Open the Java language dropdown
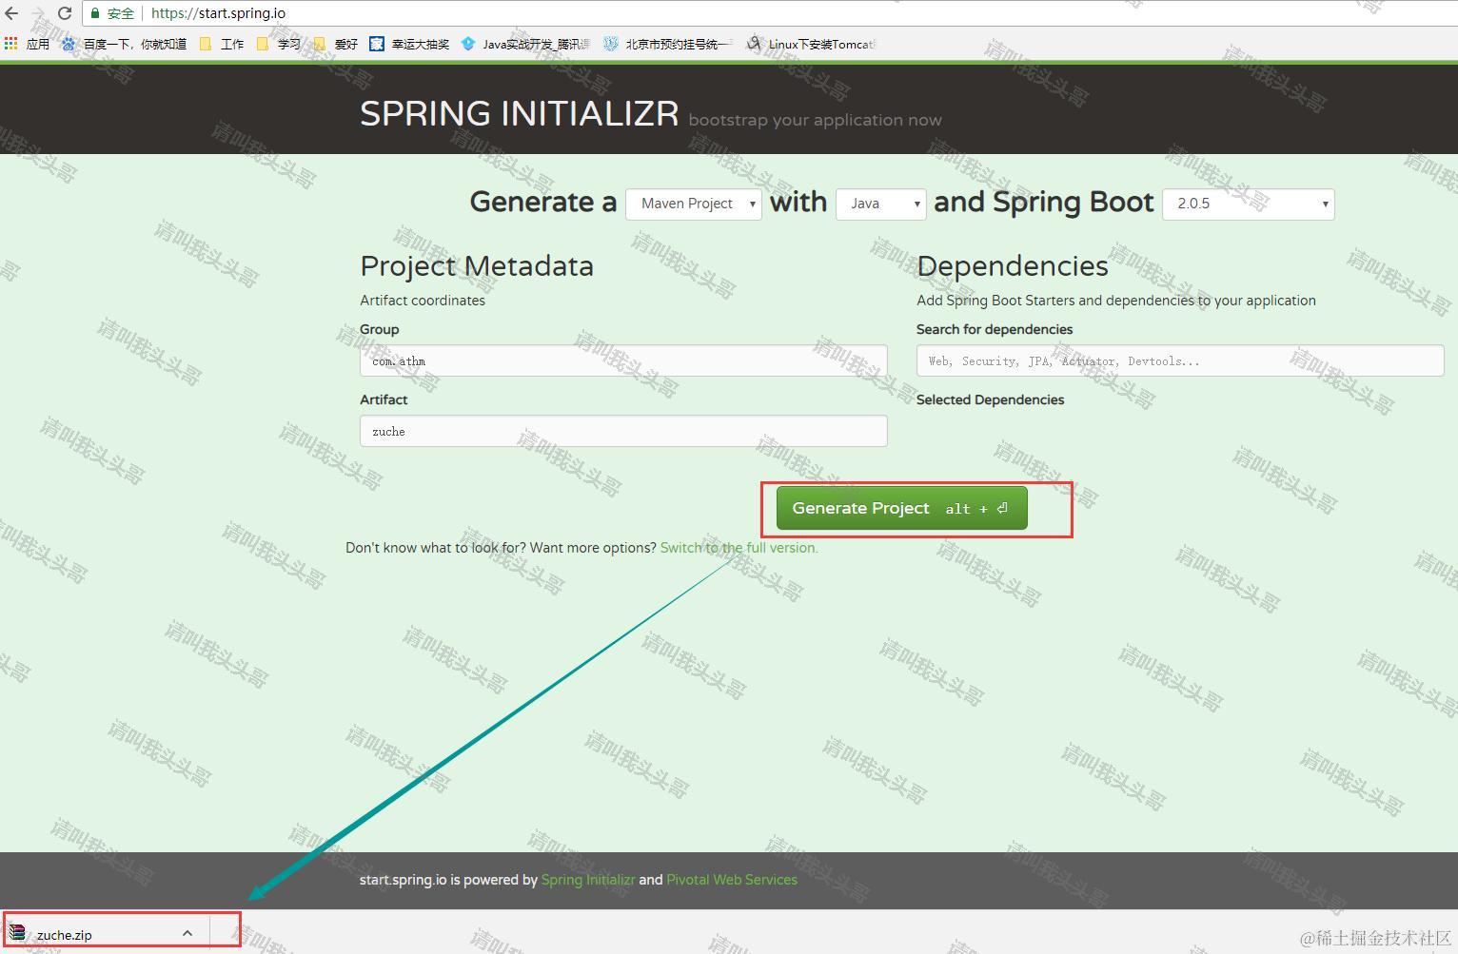This screenshot has height=954, width=1458. (x=879, y=204)
